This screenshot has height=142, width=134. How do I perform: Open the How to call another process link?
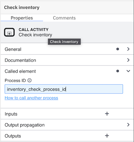pyautogui.click(x=31, y=98)
